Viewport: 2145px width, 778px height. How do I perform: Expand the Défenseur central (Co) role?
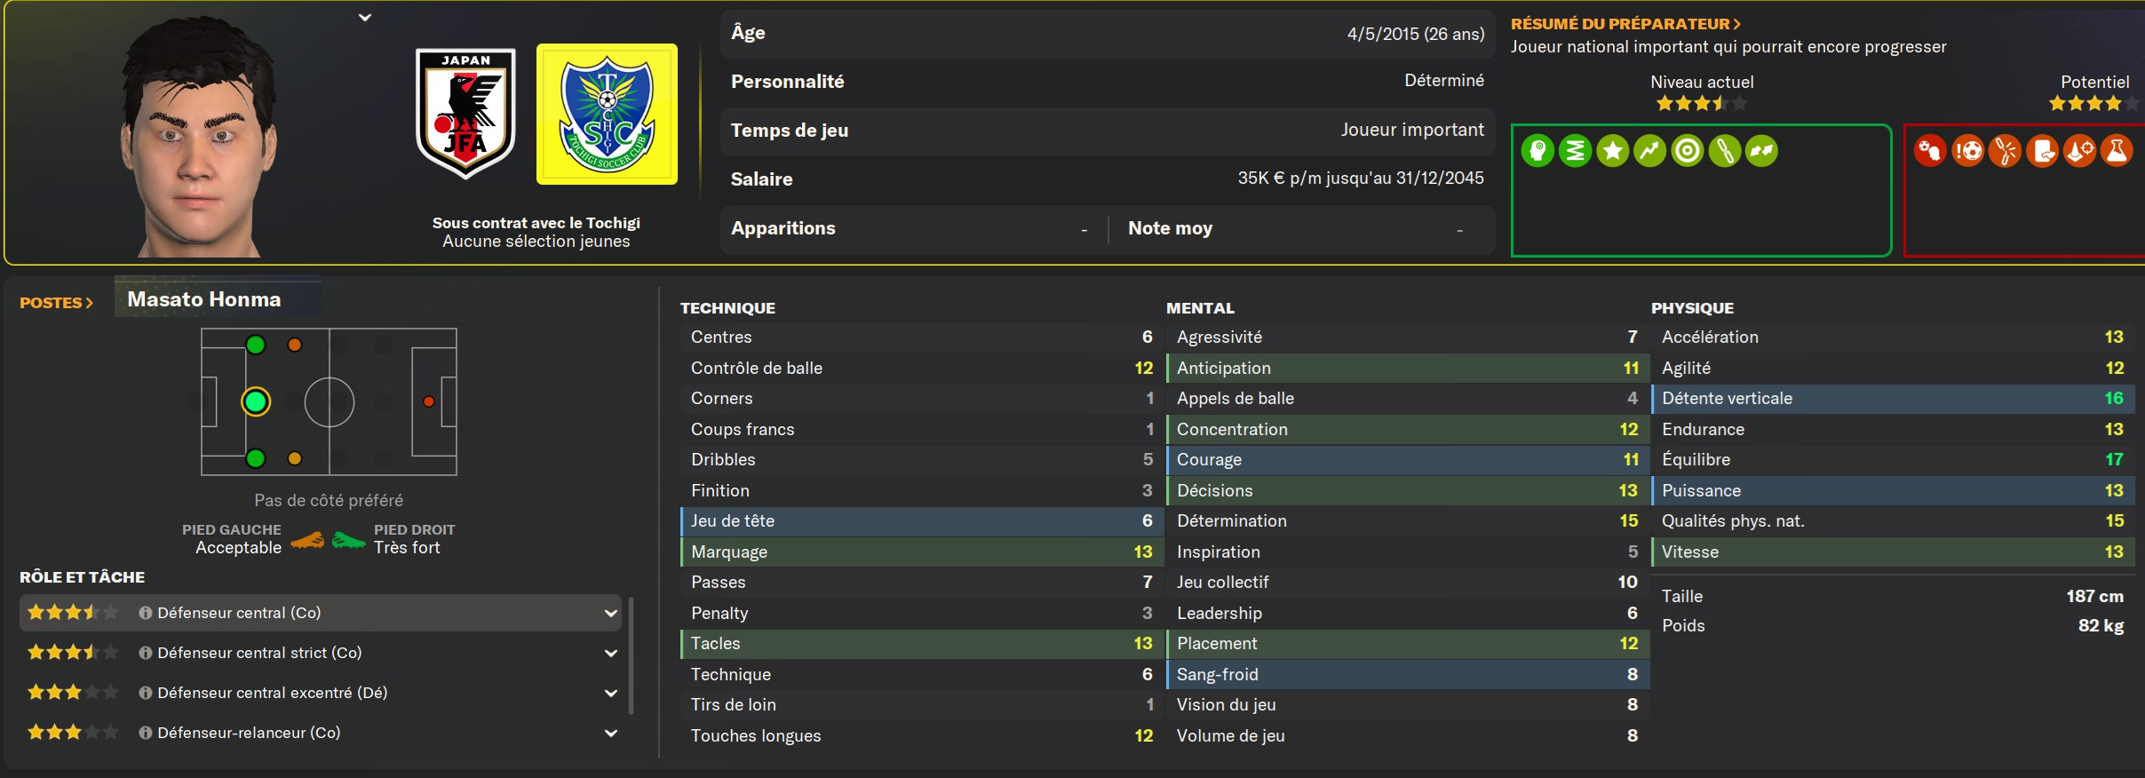(611, 613)
